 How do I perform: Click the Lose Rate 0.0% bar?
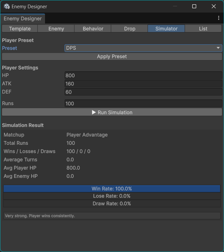coord(112,196)
